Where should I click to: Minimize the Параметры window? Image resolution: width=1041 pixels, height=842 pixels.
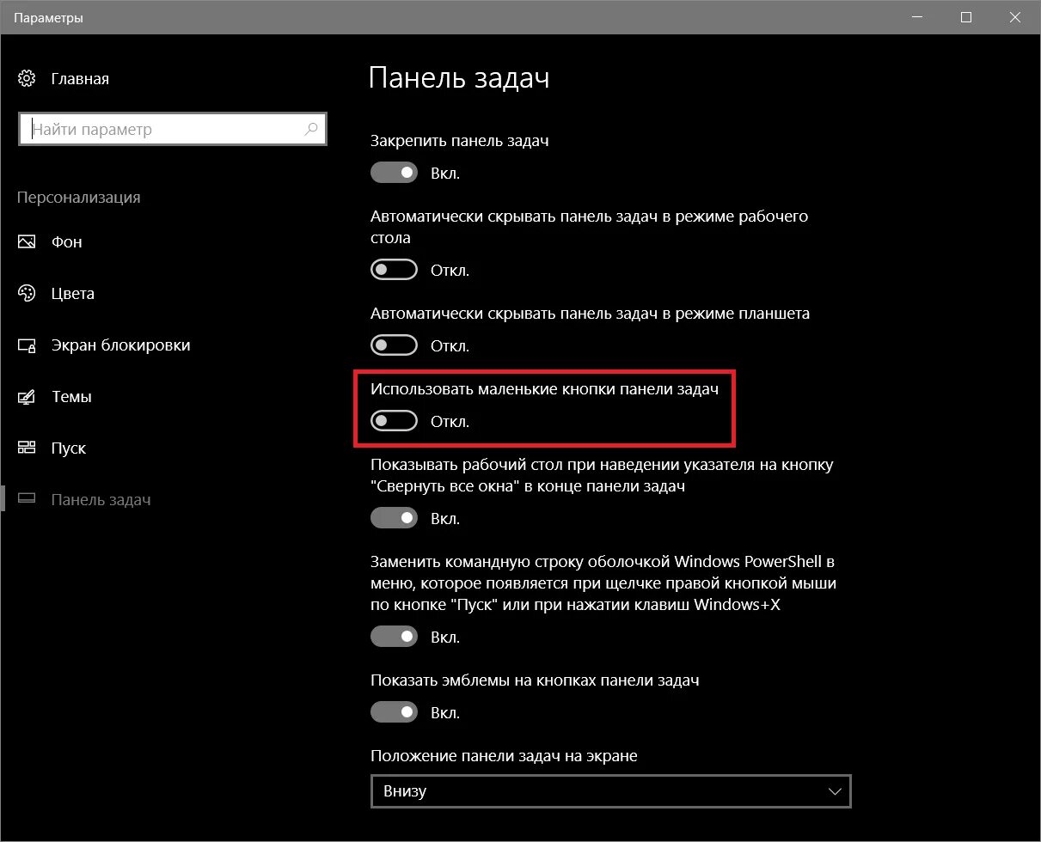(x=916, y=17)
